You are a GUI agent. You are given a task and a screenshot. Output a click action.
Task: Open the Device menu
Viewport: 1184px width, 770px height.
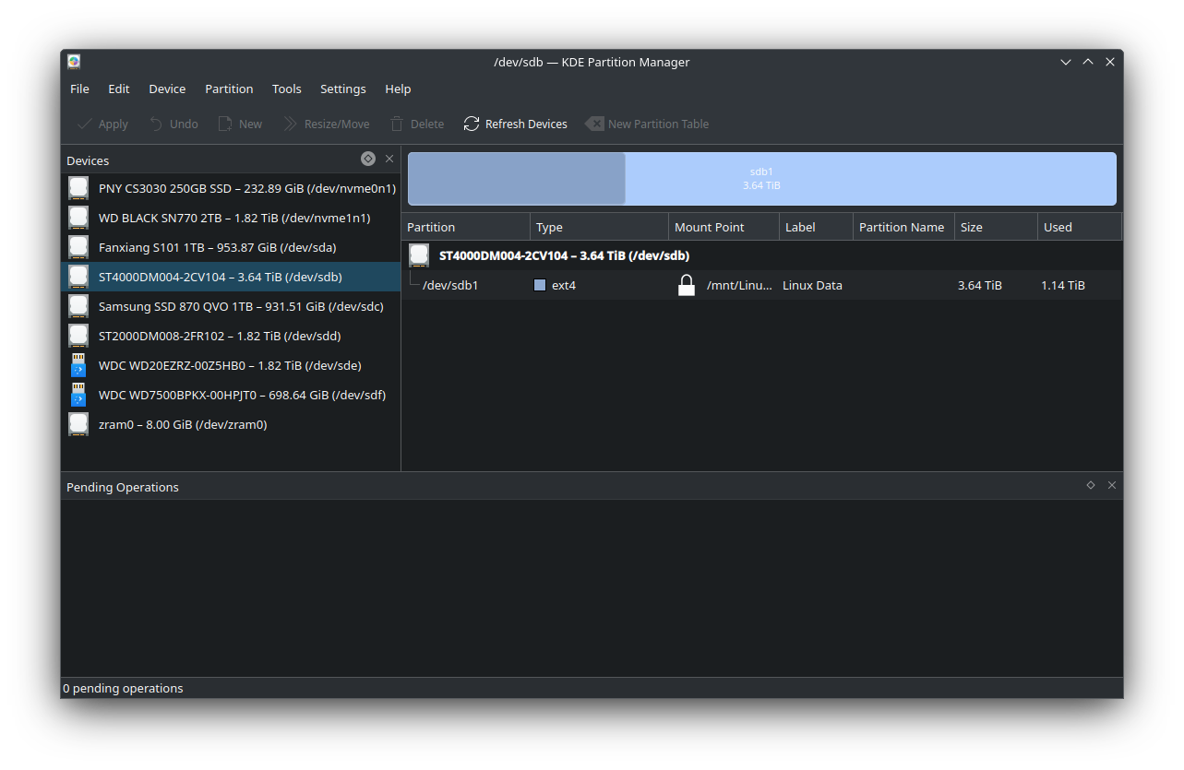pos(167,89)
